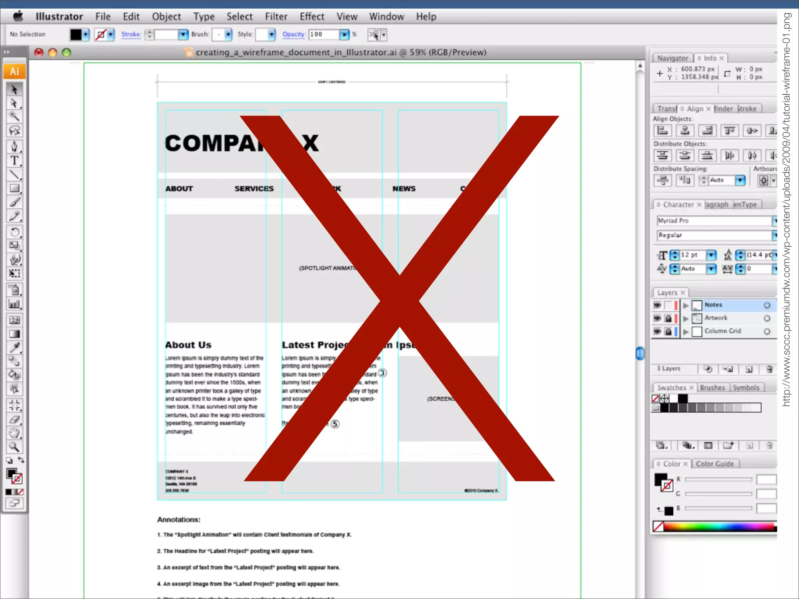Select the Pencil tool
Viewport: 799px width, 599px height.
click(14, 216)
